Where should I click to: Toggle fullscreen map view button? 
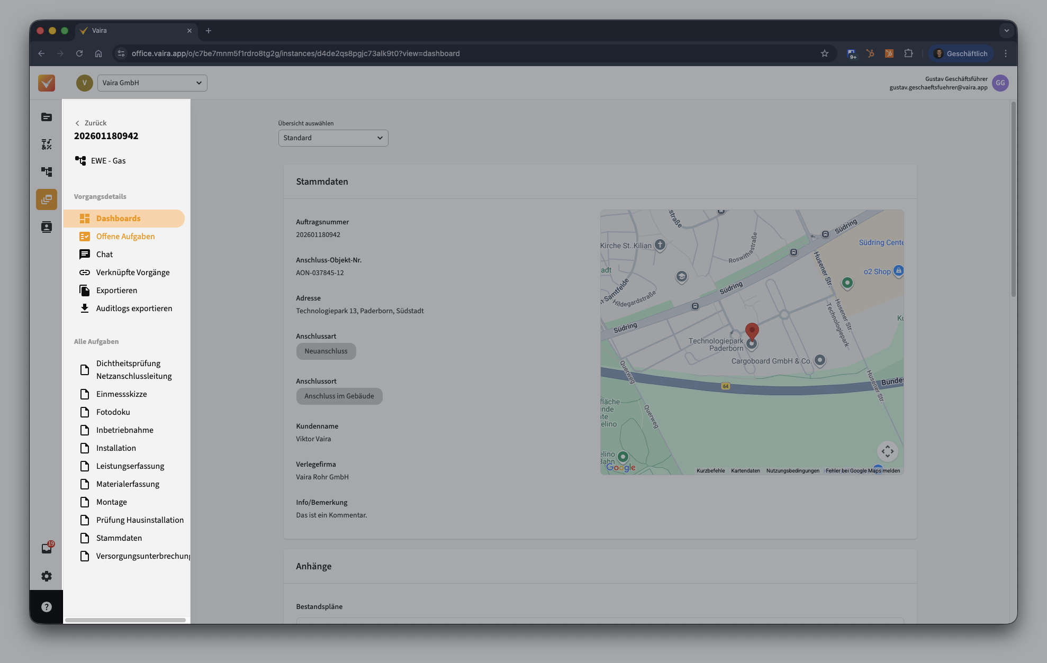coord(887,451)
